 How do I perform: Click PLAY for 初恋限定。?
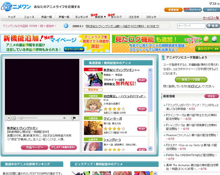tap(142, 109)
